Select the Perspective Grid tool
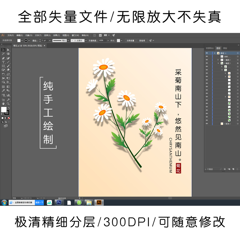Screen dimensions: 240x240 [x=8, y=82]
